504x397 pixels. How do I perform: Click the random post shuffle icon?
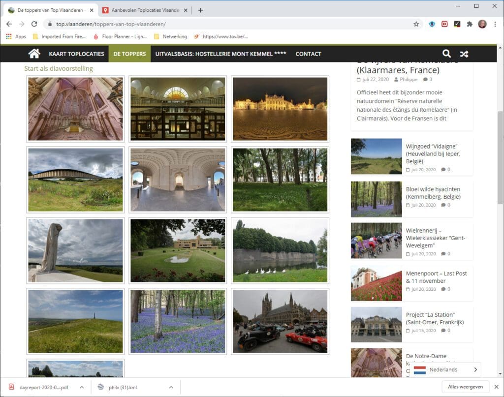(x=464, y=54)
